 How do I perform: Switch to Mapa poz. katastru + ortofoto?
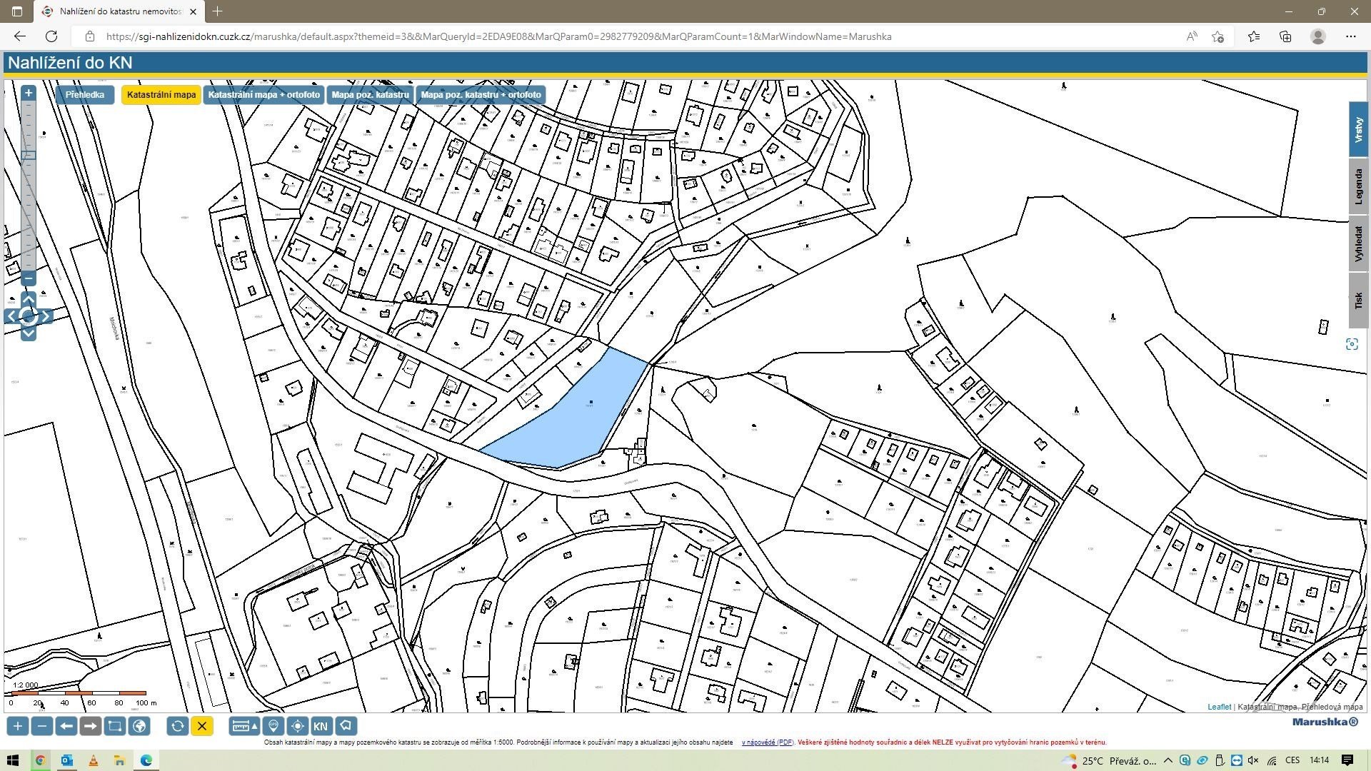[481, 95]
